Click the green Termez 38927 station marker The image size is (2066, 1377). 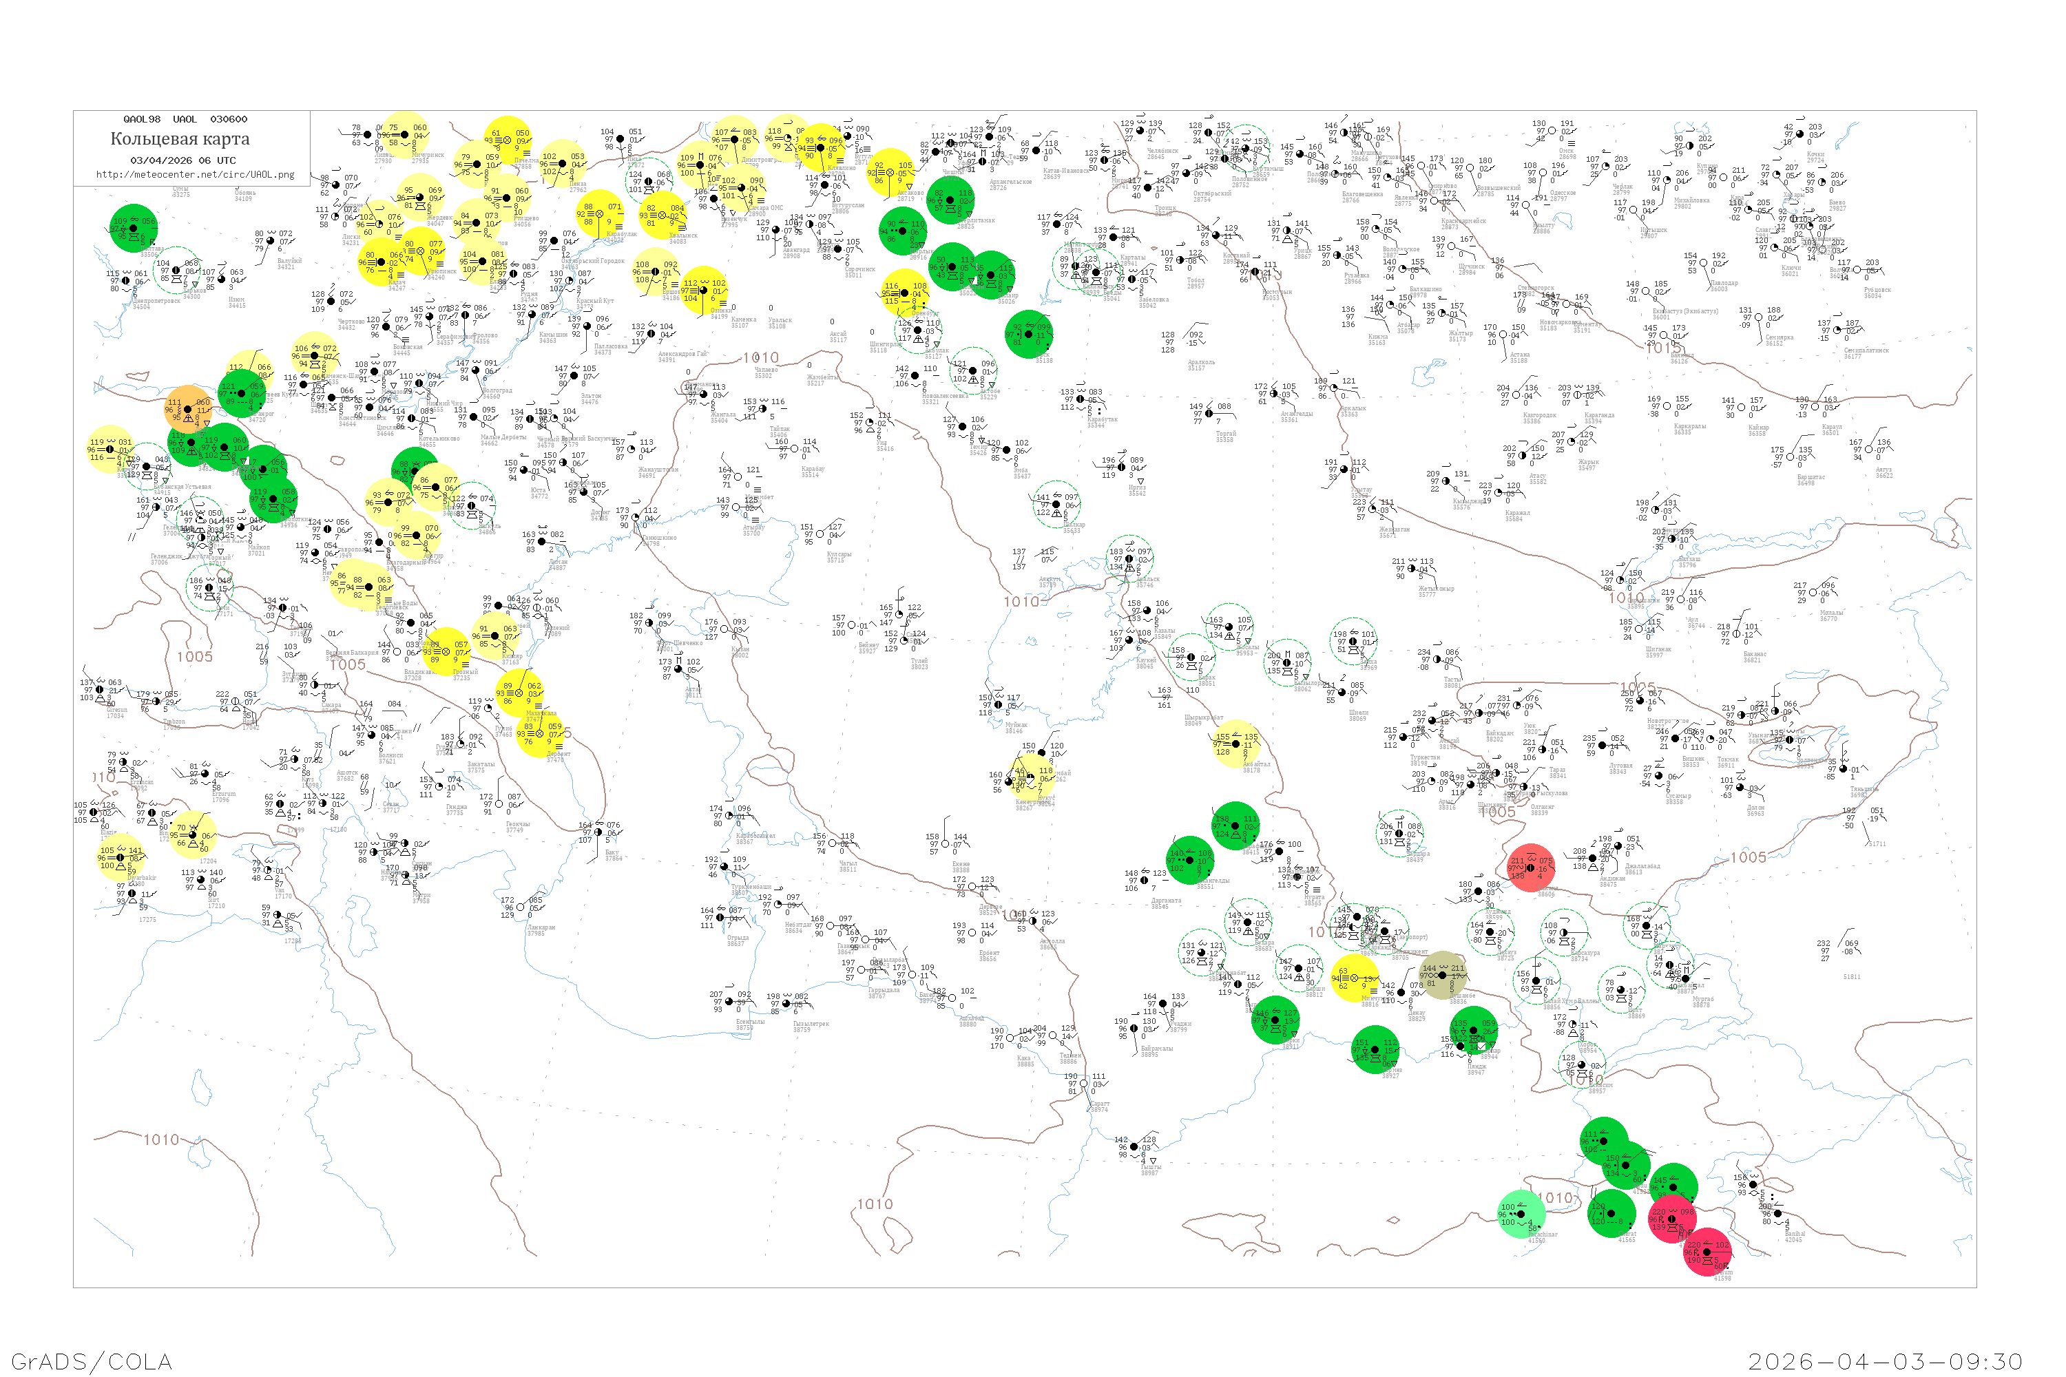click(x=1375, y=1051)
